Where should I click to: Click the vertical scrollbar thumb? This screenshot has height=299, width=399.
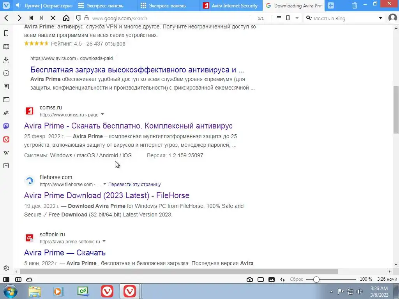click(x=396, y=109)
